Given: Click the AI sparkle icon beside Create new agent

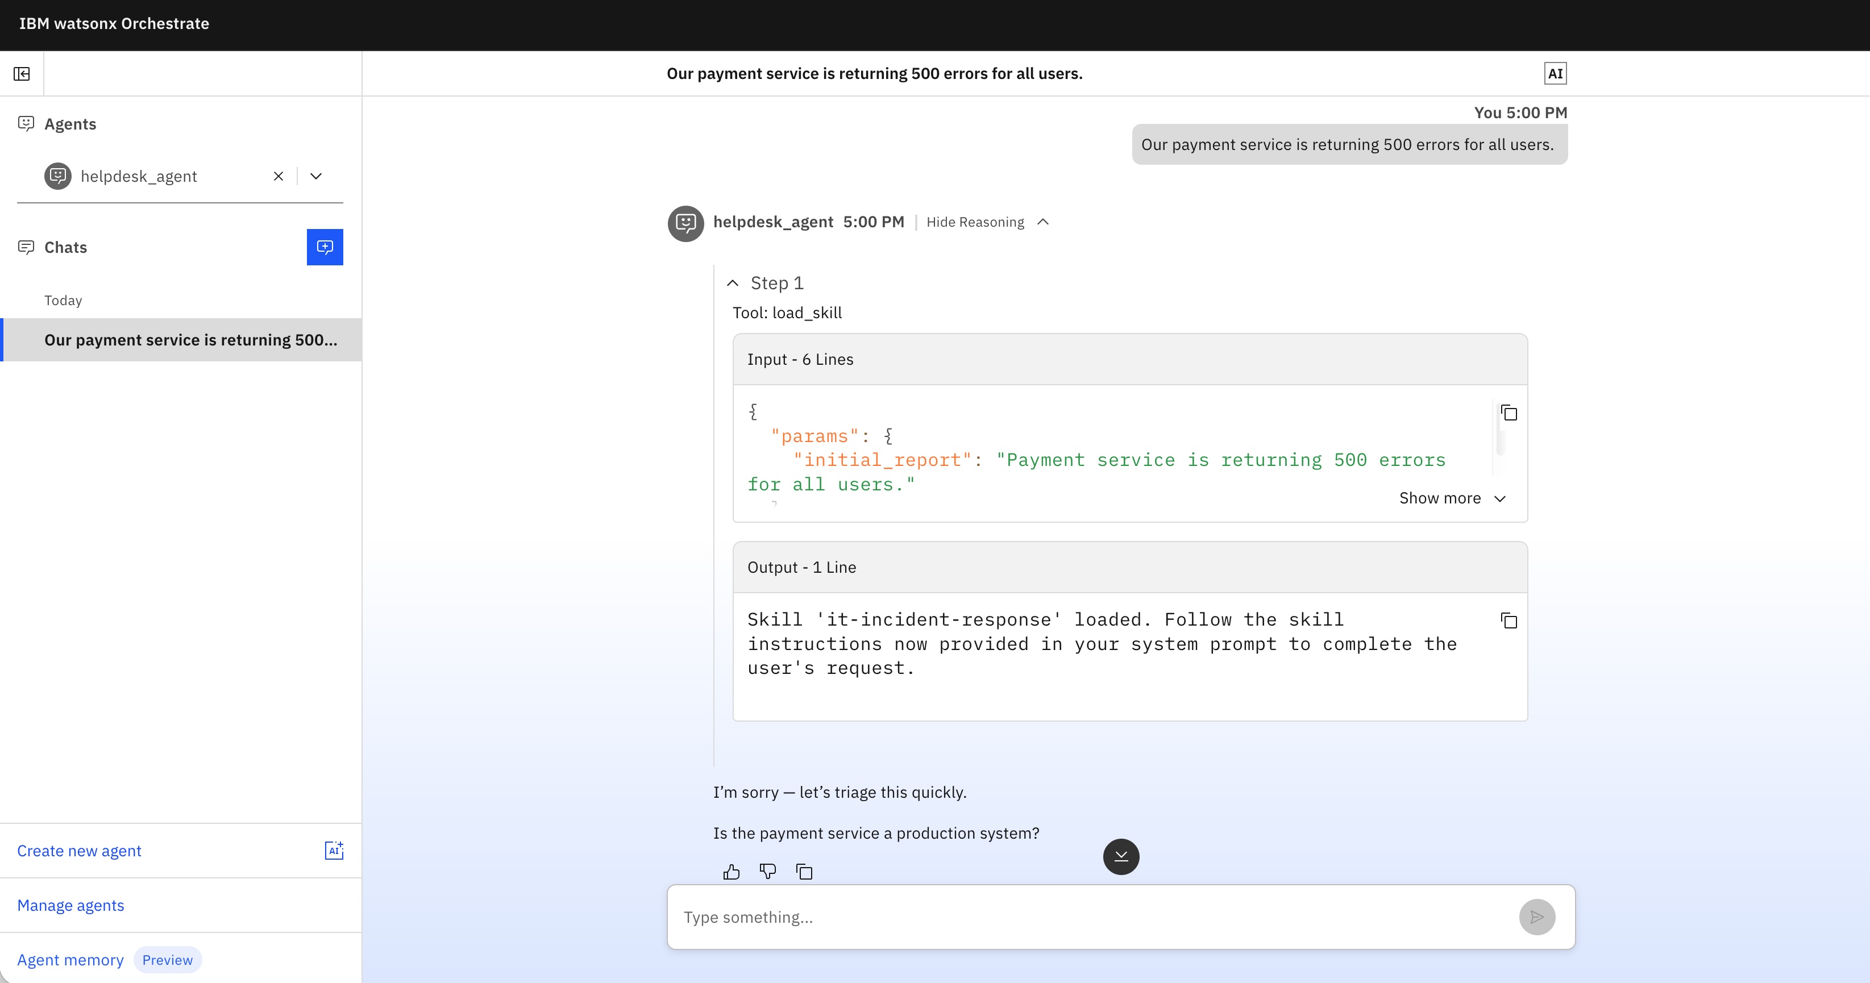Looking at the screenshot, I should click(x=334, y=850).
